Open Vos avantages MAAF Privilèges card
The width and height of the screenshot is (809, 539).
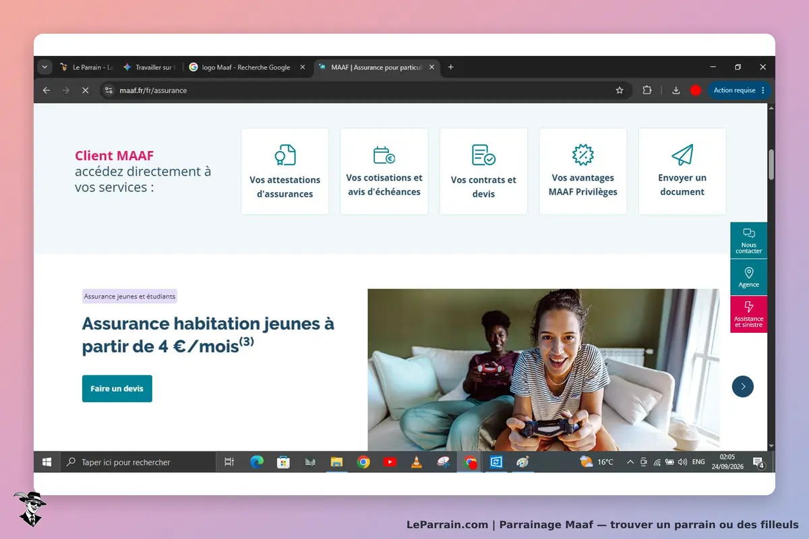(x=582, y=171)
